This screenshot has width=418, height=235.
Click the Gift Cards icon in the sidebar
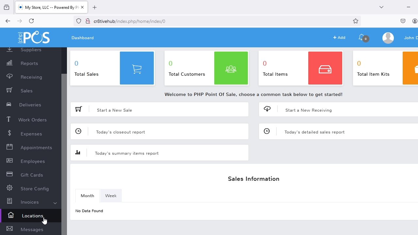click(x=9, y=174)
